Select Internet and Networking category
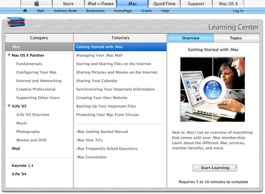The image size is (265, 194). tap(39, 81)
